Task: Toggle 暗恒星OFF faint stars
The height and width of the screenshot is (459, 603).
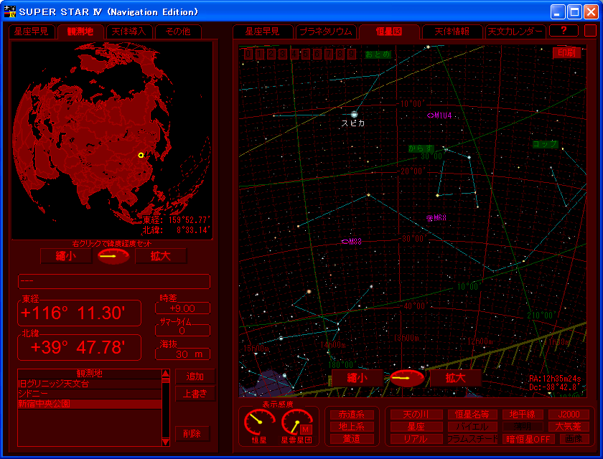Action: point(528,439)
